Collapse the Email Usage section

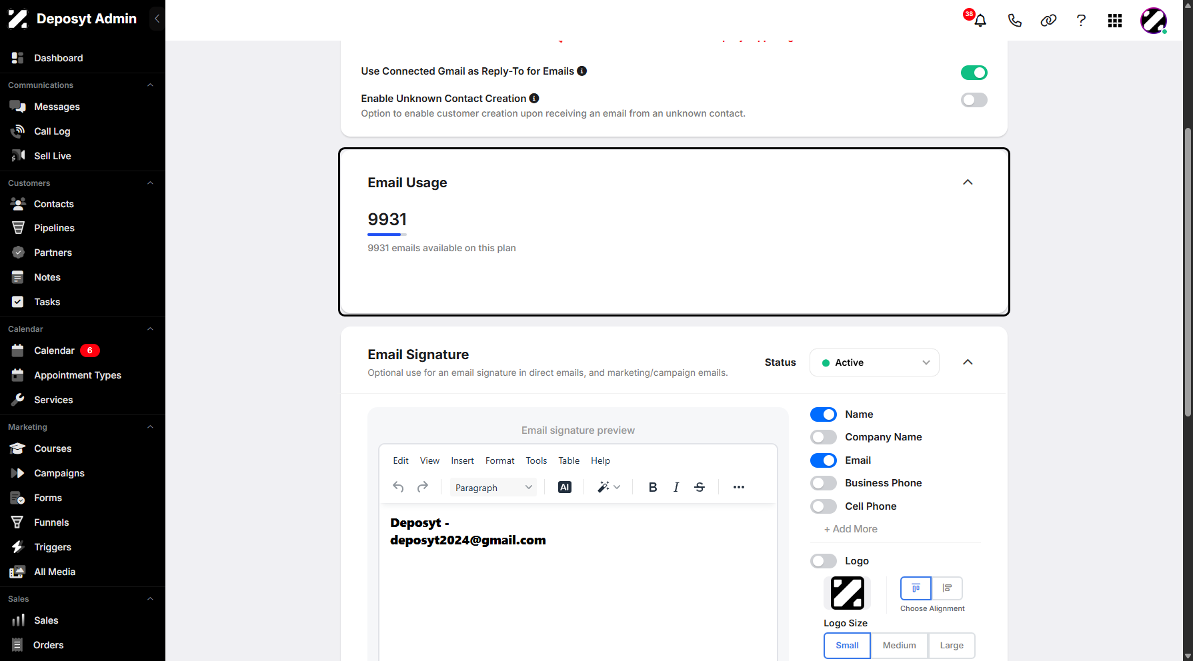(x=968, y=183)
